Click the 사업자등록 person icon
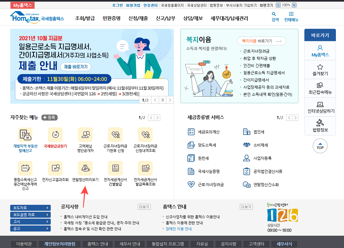 point(246,158)
